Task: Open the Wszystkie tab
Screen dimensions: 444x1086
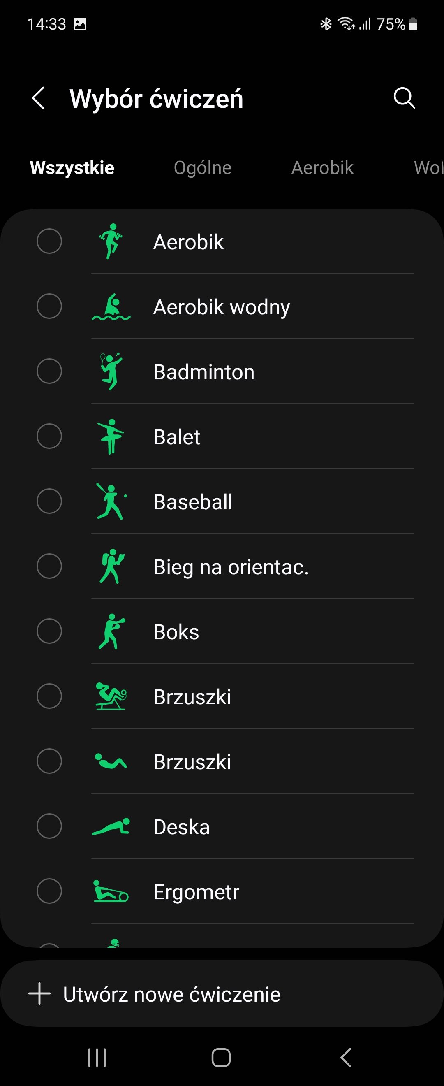Action: point(72,168)
